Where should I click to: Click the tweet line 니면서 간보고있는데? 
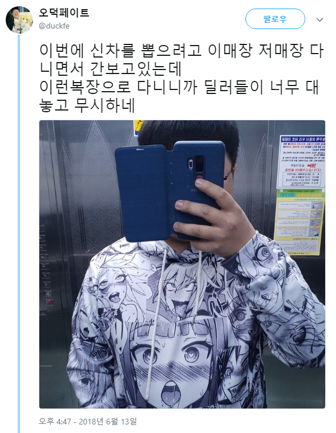[110, 69]
